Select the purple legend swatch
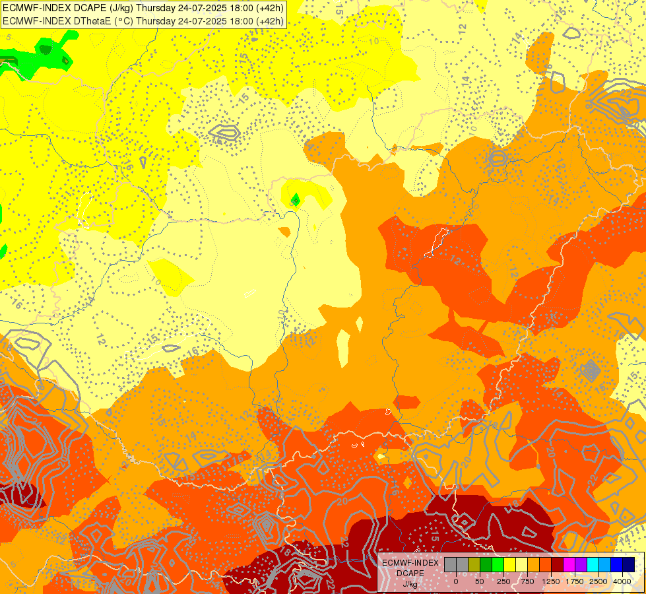The width and height of the screenshot is (646, 594). [581, 565]
